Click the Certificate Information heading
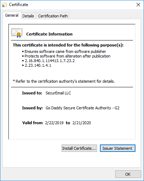144x181 pixels. (x=49, y=34)
